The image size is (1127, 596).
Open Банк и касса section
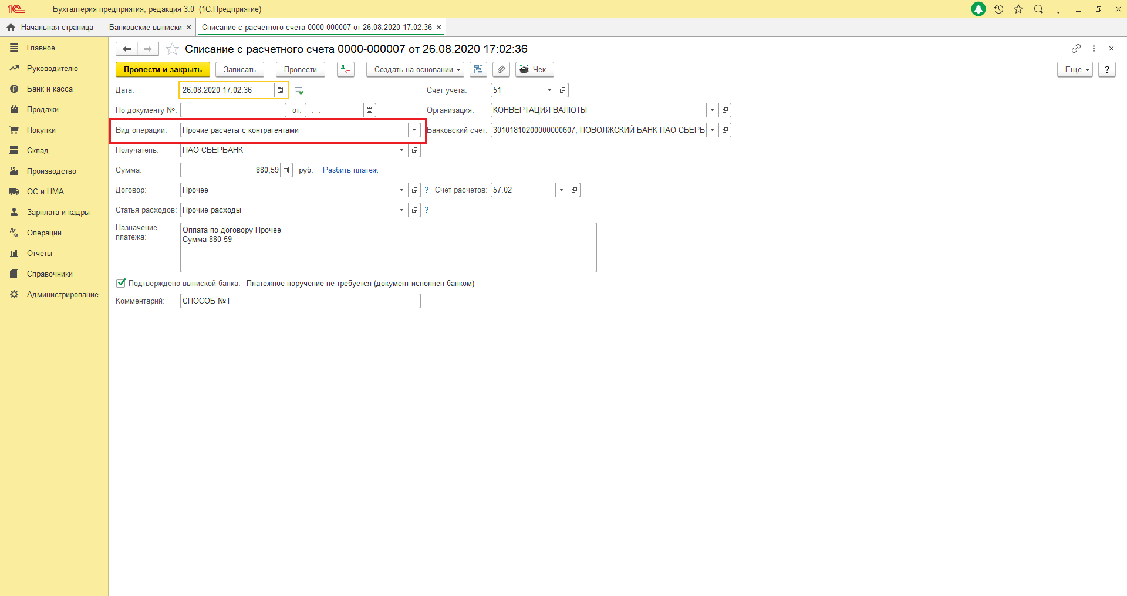pyautogui.click(x=50, y=89)
